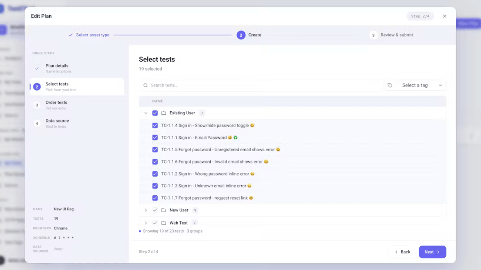Screen dimensions: 481x270
Task: Click the New User folder icon
Action: pyautogui.click(x=164, y=210)
